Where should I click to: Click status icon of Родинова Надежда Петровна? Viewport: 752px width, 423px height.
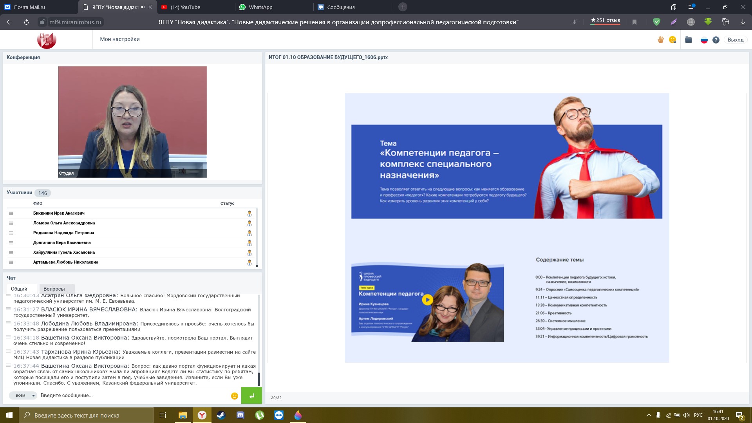click(x=249, y=233)
